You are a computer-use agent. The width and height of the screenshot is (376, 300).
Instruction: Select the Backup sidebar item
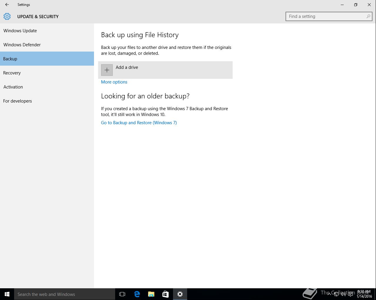pos(47,59)
